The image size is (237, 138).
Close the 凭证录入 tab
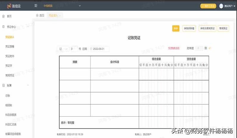(x=60, y=16)
